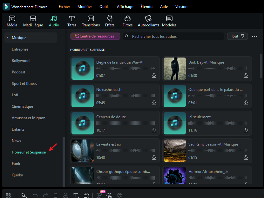264x198 pixels.
Task: Open the Tout filter dropdown
Action: [237, 36]
